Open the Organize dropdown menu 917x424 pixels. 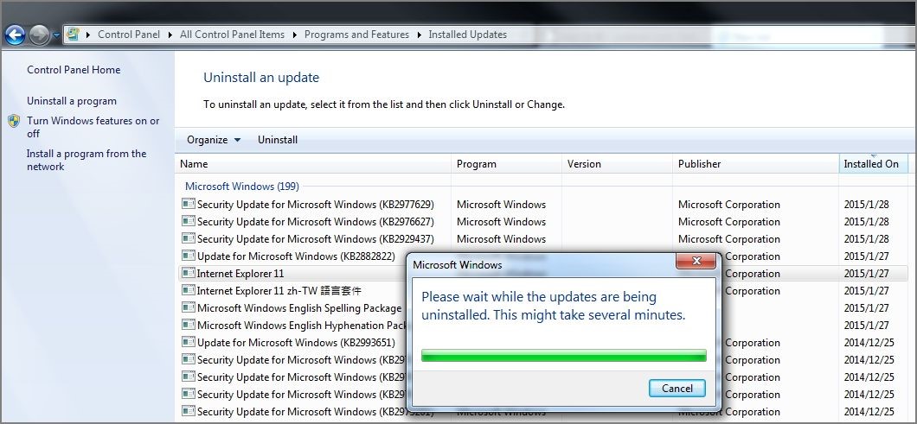click(214, 140)
